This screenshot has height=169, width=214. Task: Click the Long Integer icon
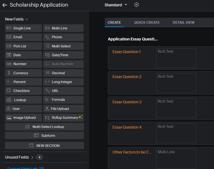click(x=47, y=82)
